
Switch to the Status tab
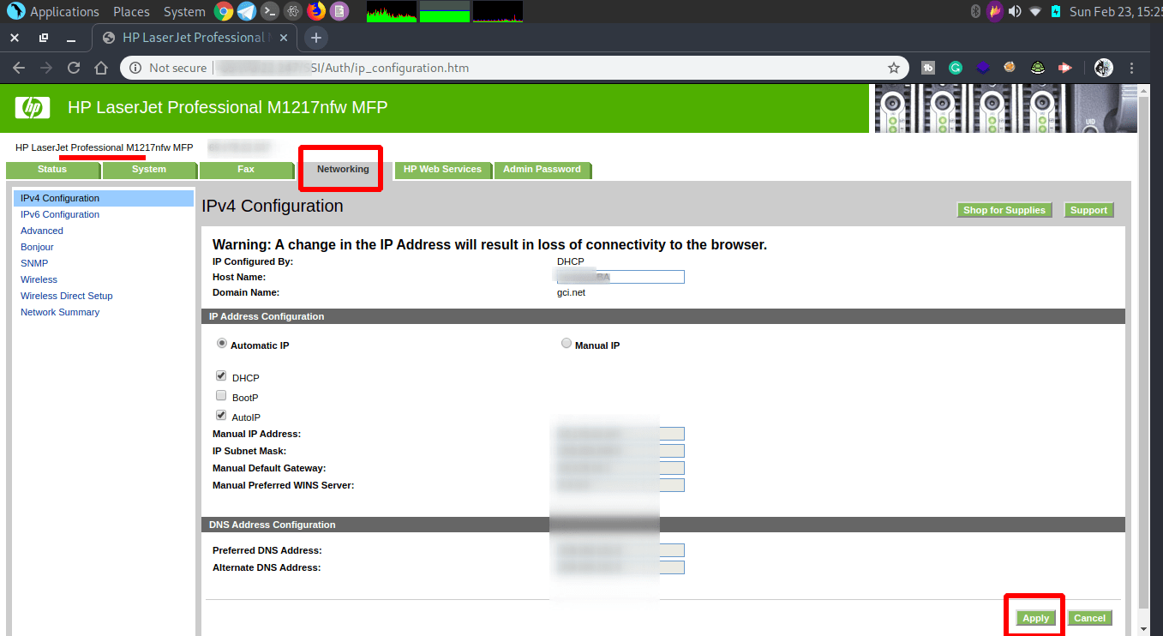pos(52,170)
